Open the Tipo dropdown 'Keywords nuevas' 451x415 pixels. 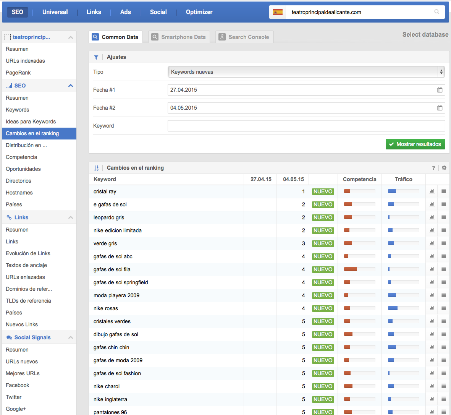(x=306, y=72)
